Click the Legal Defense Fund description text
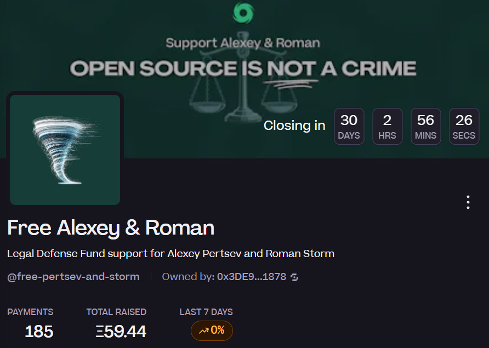The height and width of the screenshot is (348, 489). coord(170,254)
